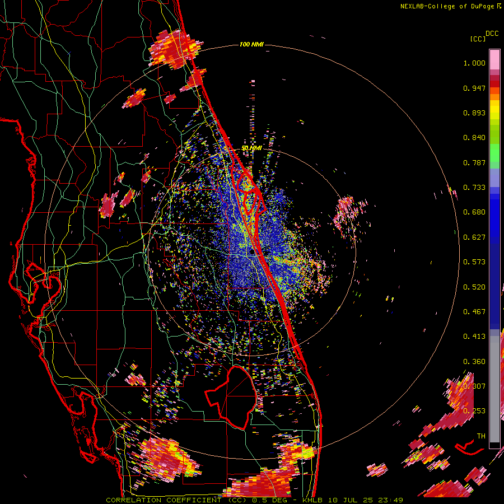Viewport: 504px width, 504px height.
Task: Pick the black TH segment at the color bar bottom
Action: pyautogui.click(x=494, y=445)
